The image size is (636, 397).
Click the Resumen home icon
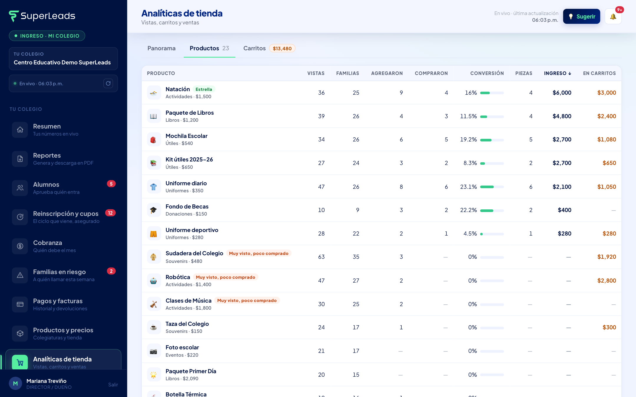click(x=20, y=130)
